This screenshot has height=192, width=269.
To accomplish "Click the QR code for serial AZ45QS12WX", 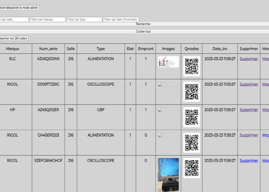I will tap(191, 66).
